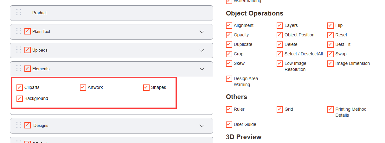
Task: Click the drag handle beside Elements
Action: [18, 69]
